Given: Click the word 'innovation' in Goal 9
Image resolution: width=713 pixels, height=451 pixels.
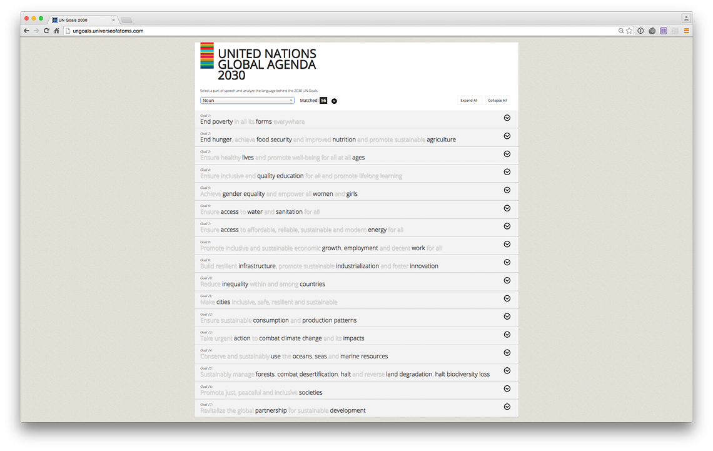Looking at the screenshot, I should pos(424,266).
